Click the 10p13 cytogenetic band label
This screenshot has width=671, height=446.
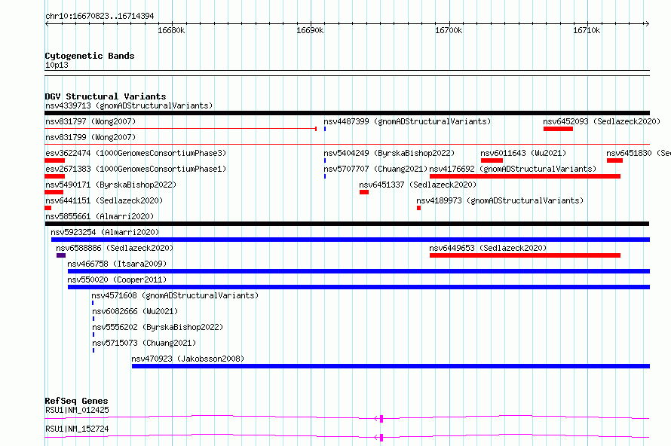57,65
